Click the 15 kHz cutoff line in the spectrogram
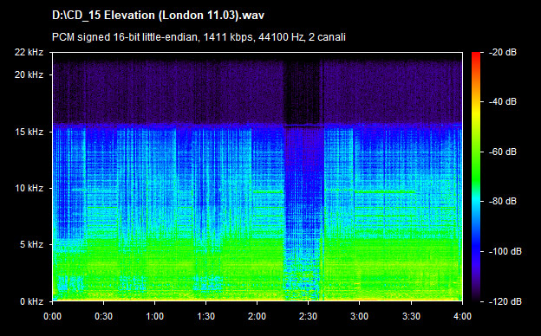 [257, 125]
